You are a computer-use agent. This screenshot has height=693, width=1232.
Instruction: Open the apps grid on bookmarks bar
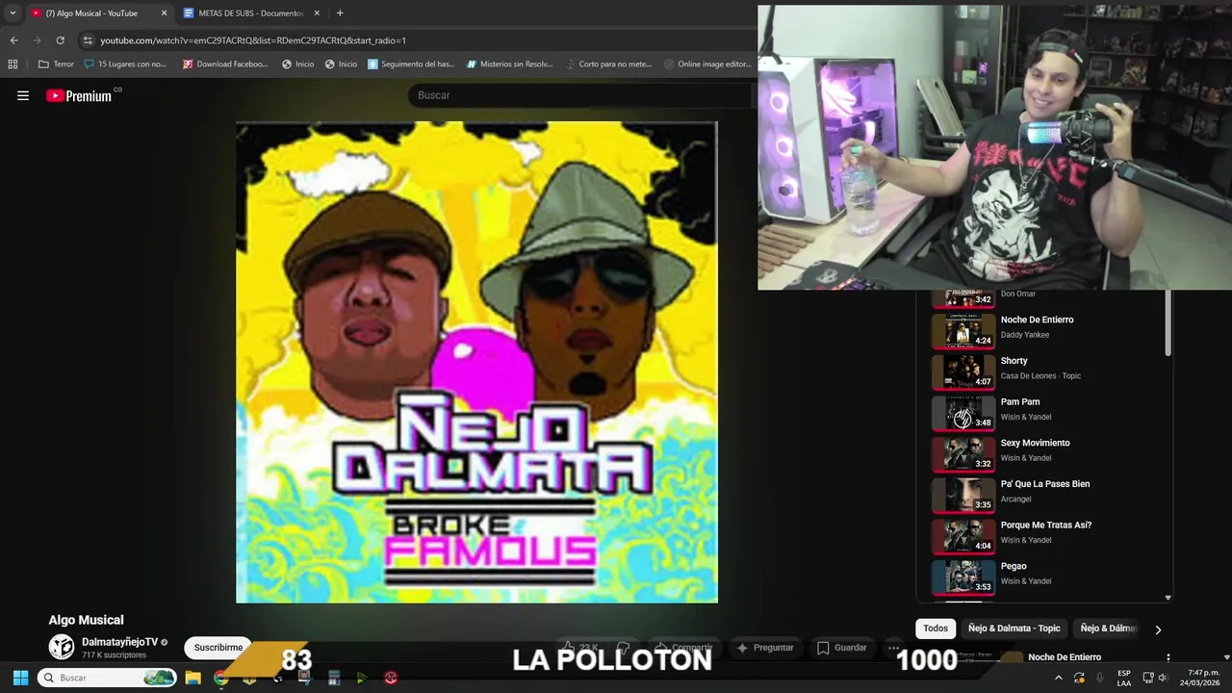click(x=13, y=64)
